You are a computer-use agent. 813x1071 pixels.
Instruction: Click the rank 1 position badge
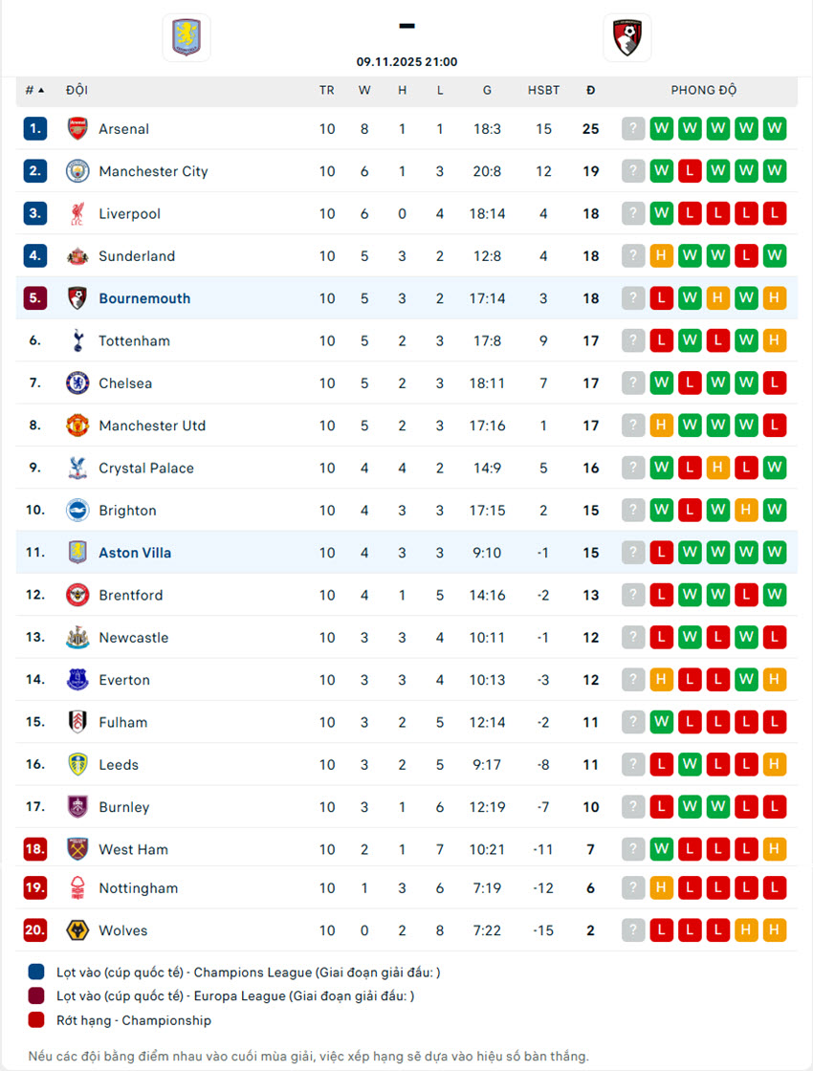pyautogui.click(x=35, y=129)
